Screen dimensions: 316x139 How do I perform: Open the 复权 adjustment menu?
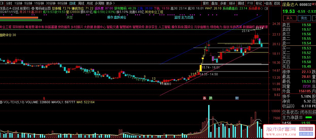tap(206, 3)
